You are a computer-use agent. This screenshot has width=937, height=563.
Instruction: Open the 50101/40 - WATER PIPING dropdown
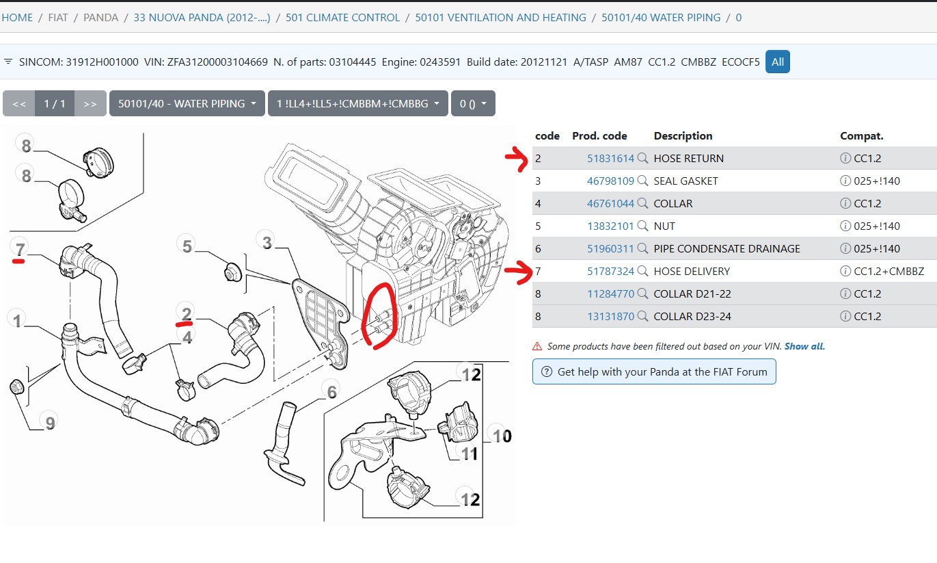coord(187,103)
